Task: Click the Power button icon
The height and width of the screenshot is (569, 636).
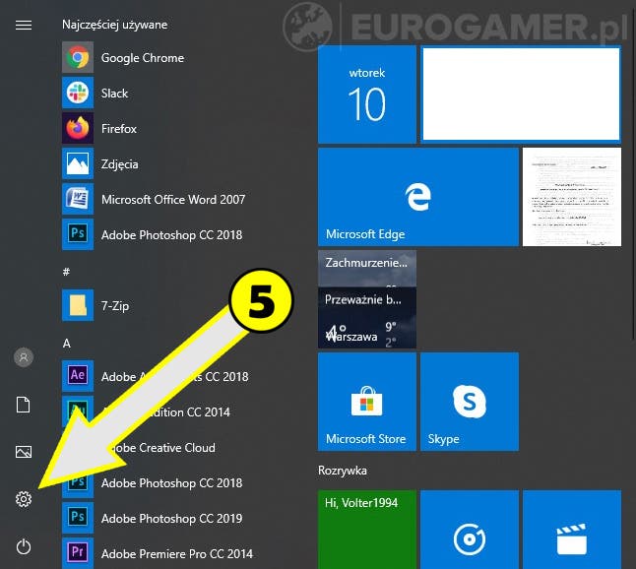Action: (24, 546)
